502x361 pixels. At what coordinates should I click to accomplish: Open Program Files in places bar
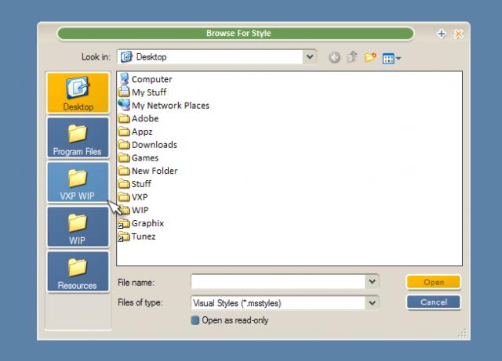point(78,138)
